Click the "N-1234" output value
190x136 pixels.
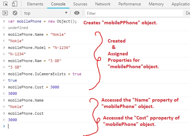click(x=17, y=54)
